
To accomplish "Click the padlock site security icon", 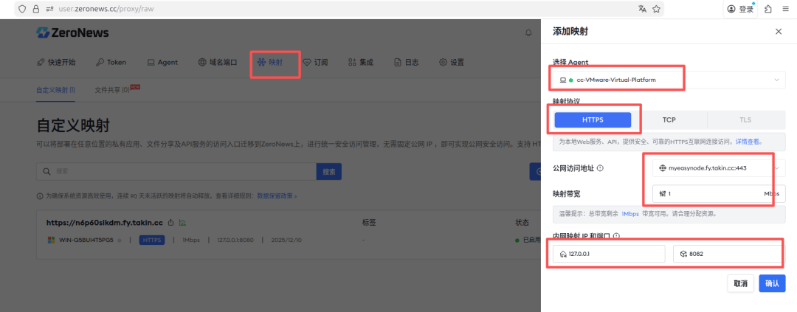I will pos(35,9).
